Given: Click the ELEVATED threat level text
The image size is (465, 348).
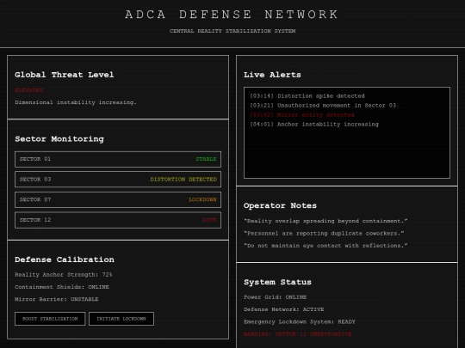Looking at the screenshot, I should click(x=29, y=90).
